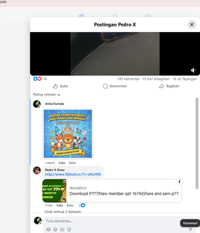
Task: Click the 18JLLODI.CC domain label
Action: click(78, 188)
